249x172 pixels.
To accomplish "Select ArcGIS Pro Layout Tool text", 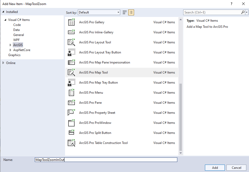I will point(95,42).
